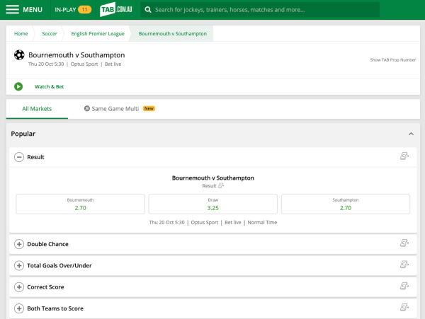Click the green Watch & Bet play icon
The image size is (425, 319).
pos(18,86)
